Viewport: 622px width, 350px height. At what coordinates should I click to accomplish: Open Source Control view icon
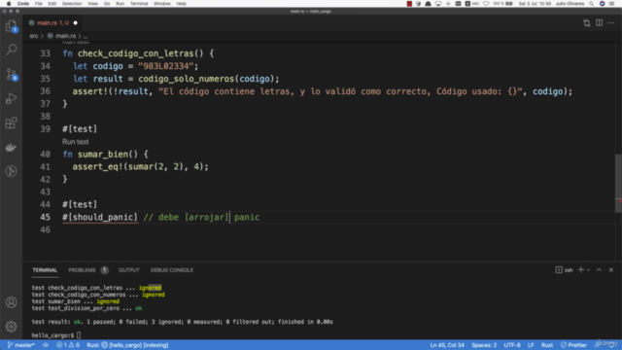click(x=11, y=74)
